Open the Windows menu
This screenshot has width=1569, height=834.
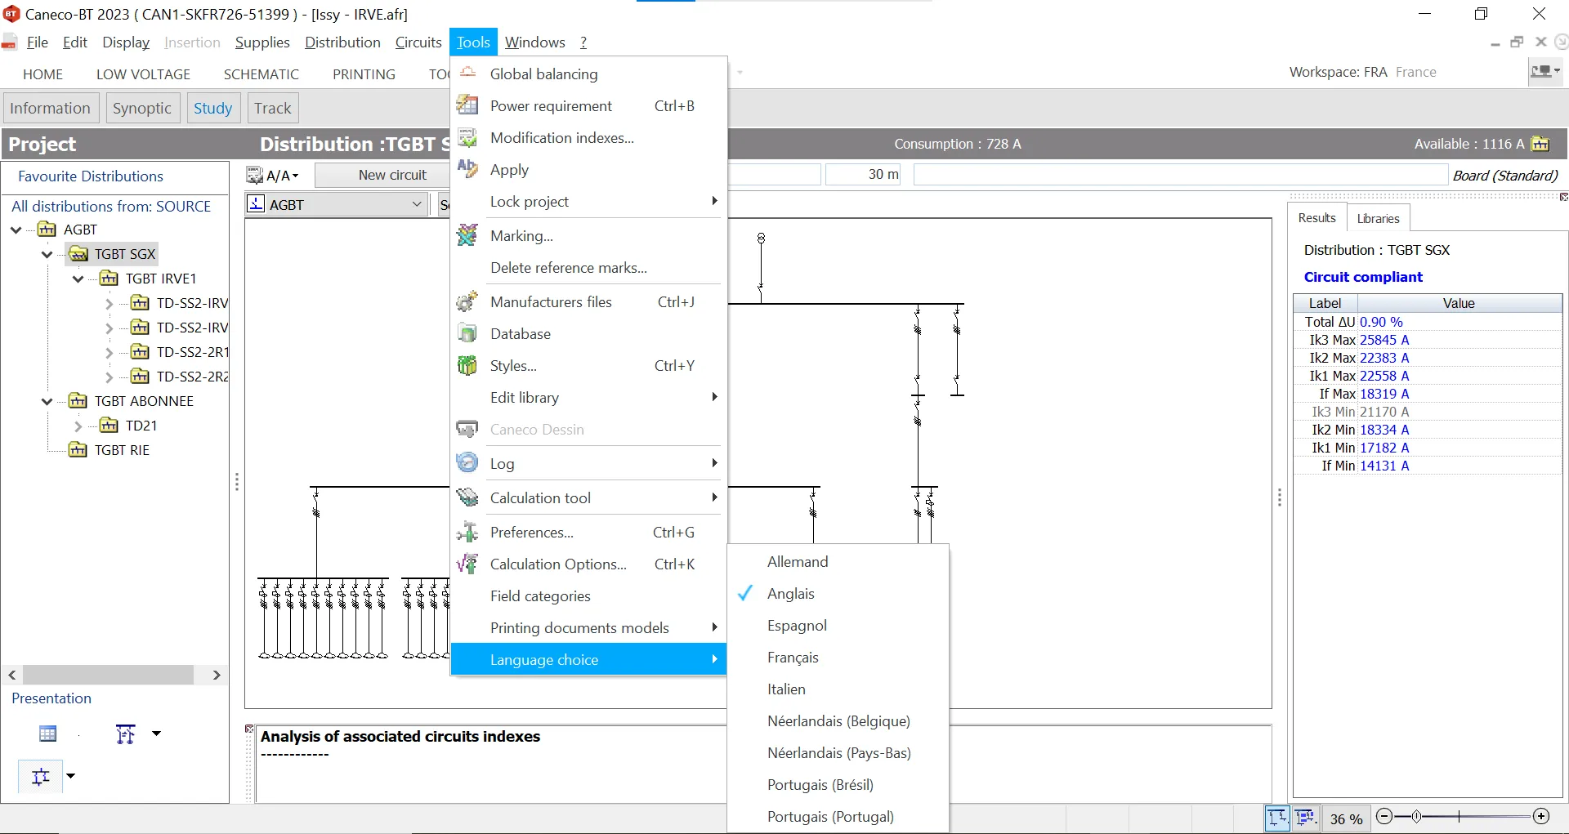534,42
